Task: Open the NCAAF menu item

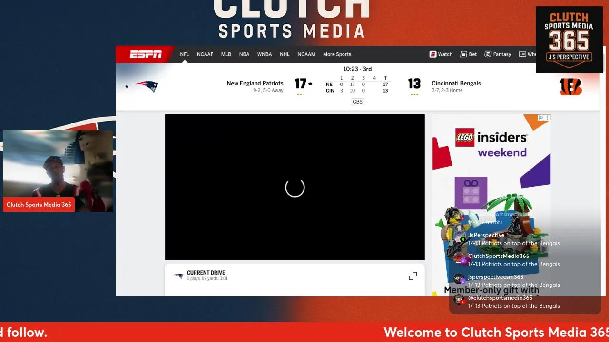Action: [205, 54]
